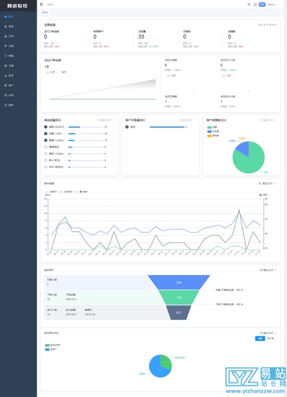Open the search magnifier in the header
Screen dimensions: 287x397
[249, 4]
